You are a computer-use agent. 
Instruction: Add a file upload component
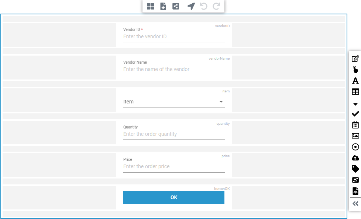tap(355, 158)
